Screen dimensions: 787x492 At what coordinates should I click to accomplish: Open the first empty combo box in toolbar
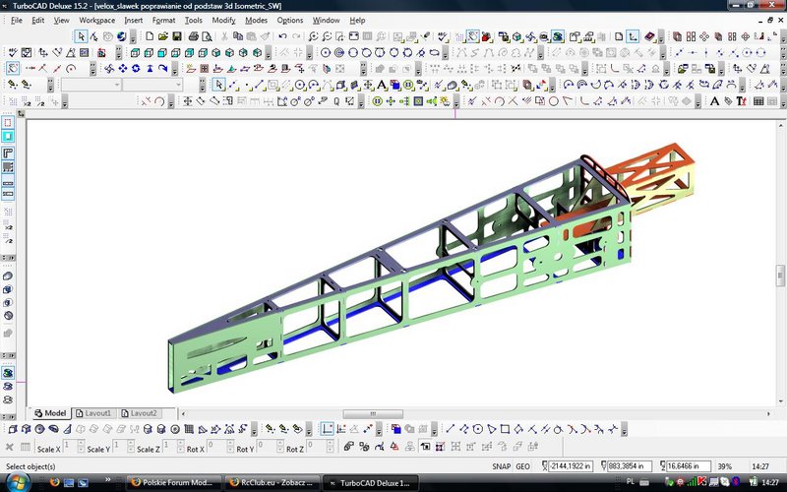[x=91, y=85]
